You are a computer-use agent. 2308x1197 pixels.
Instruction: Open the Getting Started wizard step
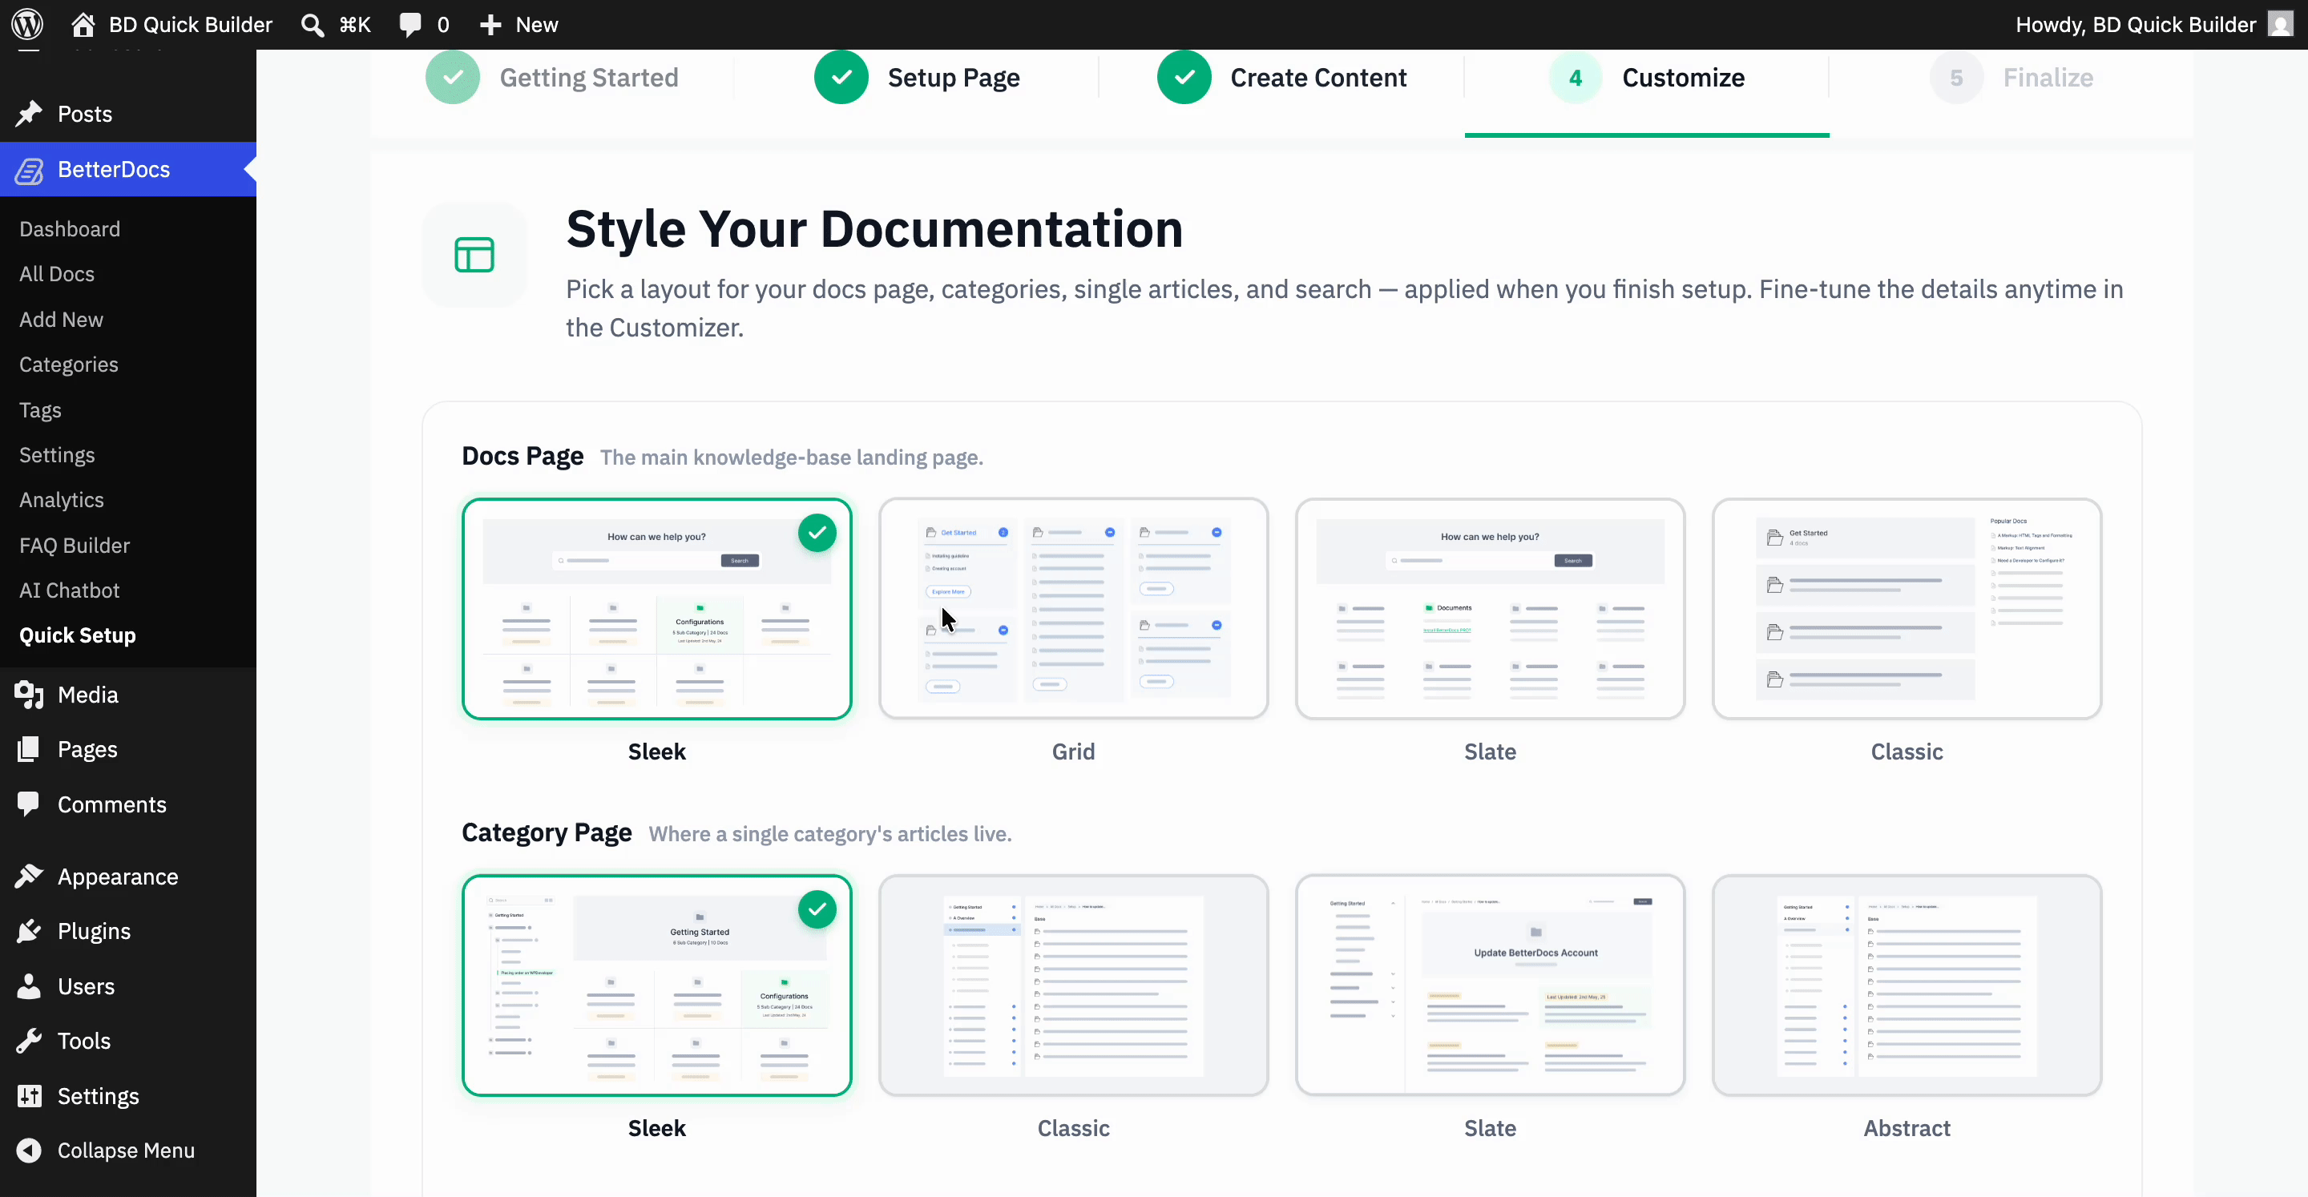point(552,78)
